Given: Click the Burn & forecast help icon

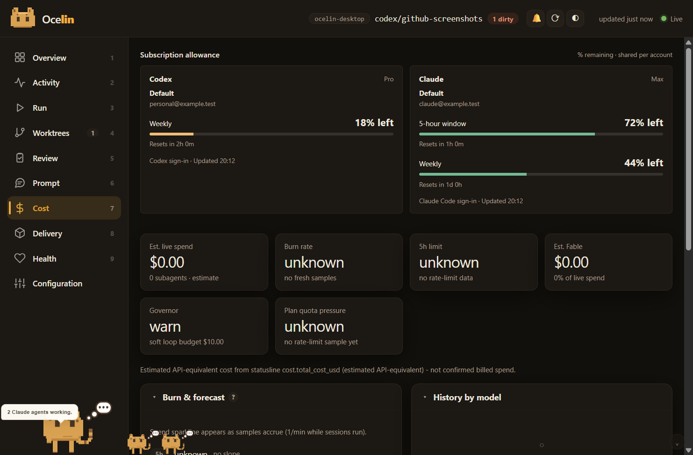Looking at the screenshot, I should tap(233, 397).
